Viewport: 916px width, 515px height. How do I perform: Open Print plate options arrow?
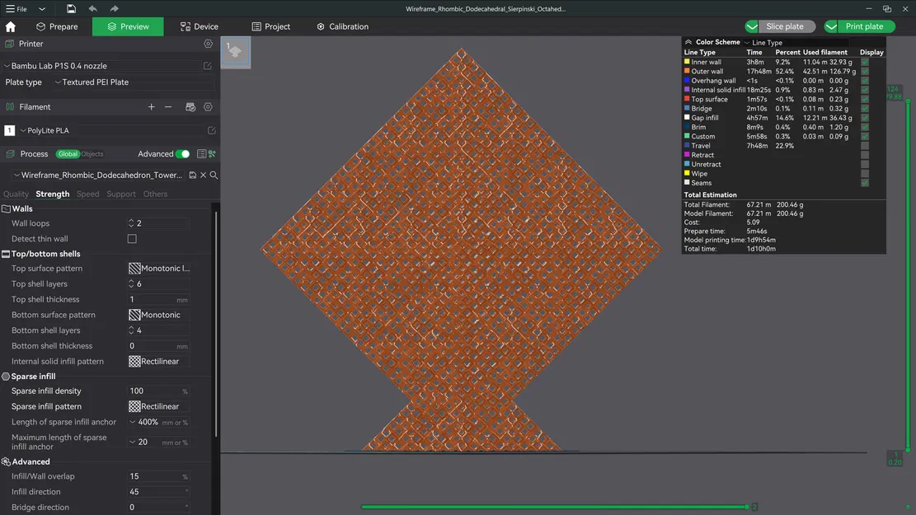pyautogui.click(x=831, y=26)
